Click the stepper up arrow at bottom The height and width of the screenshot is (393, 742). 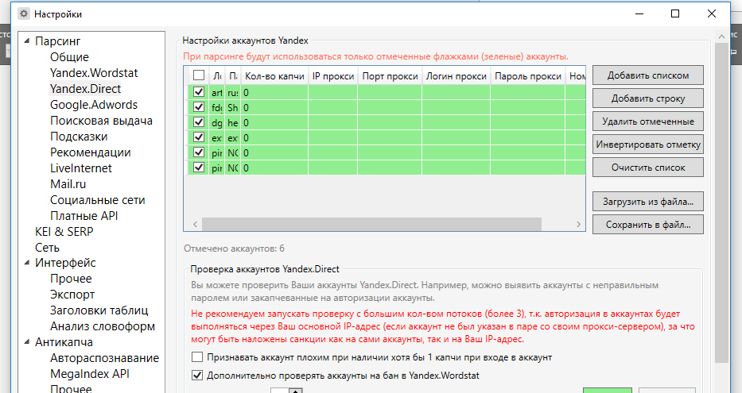[x=296, y=391]
